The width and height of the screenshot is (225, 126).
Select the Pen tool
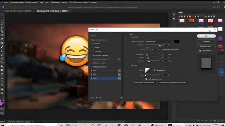click(2, 74)
